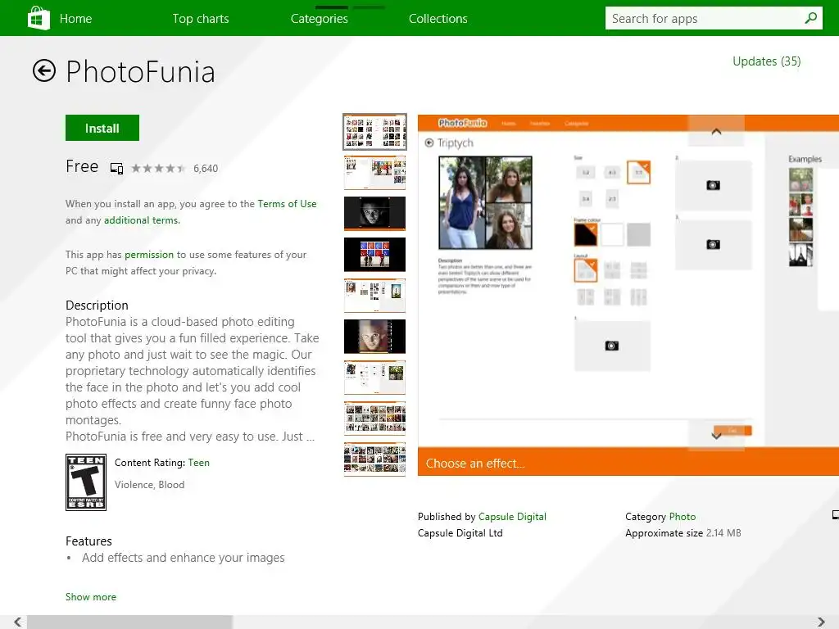
Task: Select the fourth thumbnail with the red and blue gallery
Action: click(374, 255)
